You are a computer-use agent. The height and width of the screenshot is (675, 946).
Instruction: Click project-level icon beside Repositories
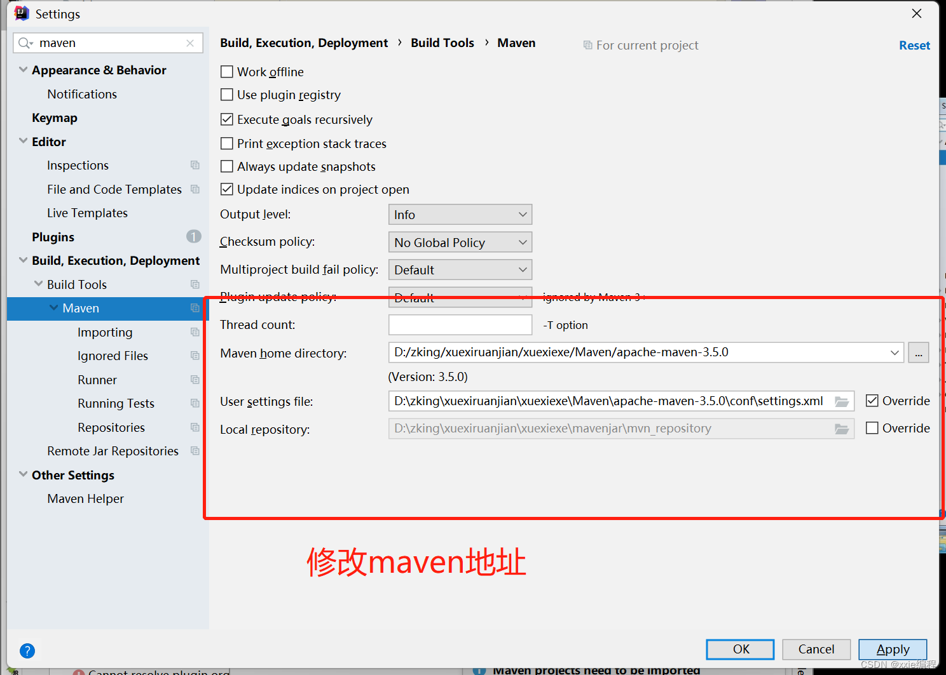pyautogui.click(x=195, y=427)
